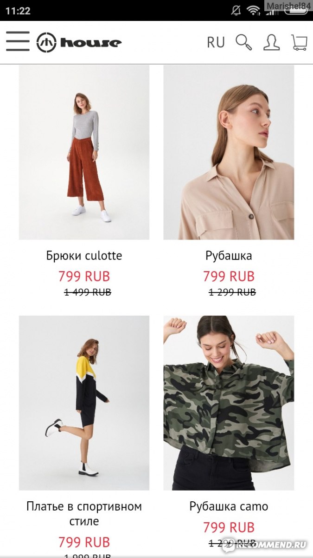Tap the House brand logo
This screenshot has height=558, width=313.
point(79,43)
